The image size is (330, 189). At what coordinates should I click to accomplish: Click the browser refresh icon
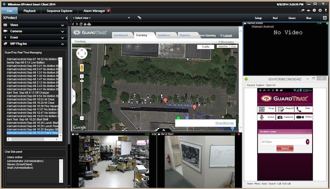(81, 24)
